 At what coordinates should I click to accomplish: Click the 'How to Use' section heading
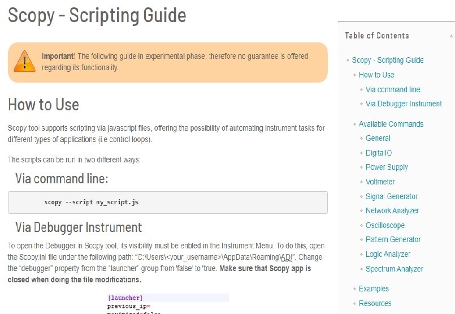(x=44, y=105)
